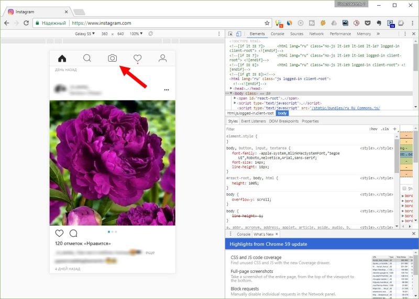Collapse the body node in DOM tree
The width and height of the screenshot is (419, 299).
click(x=231, y=94)
